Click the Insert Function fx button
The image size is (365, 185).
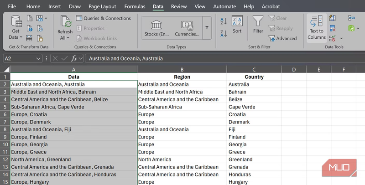74,58
